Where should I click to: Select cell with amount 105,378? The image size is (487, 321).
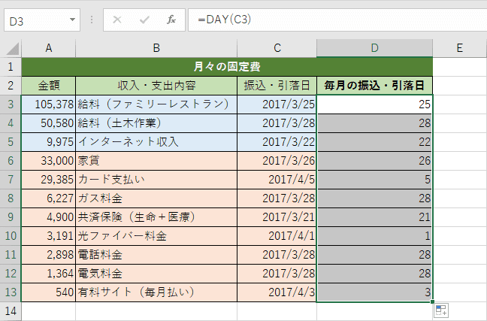[x=48, y=104]
